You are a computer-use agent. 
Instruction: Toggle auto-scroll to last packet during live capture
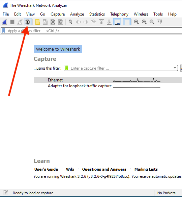coord(117,22)
